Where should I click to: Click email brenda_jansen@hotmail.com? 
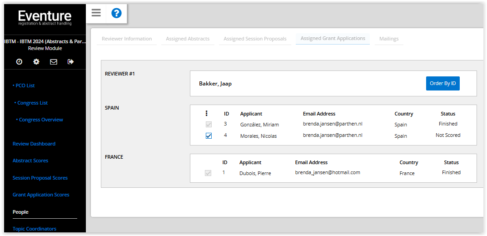point(328,172)
